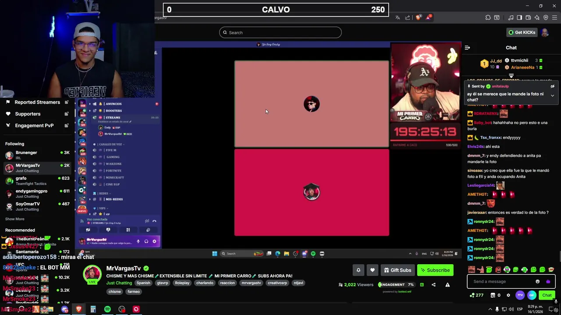This screenshot has height=315, width=561.
Task: Open Reported Streamers in sidebar
Action: pyautogui.click(x=37, y=102)
